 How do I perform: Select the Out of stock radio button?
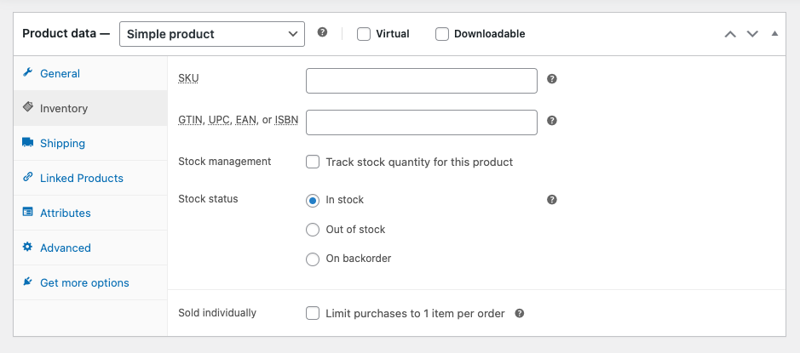tap(313, 230)
